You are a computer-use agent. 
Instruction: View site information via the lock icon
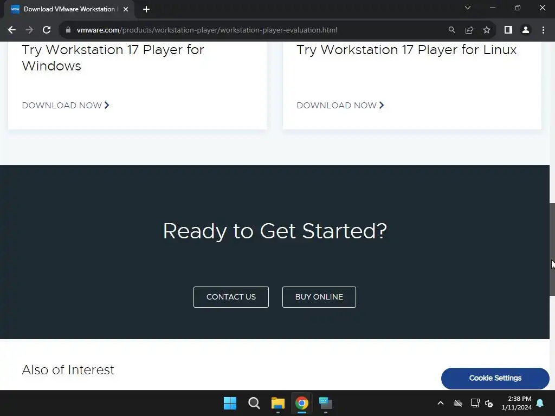tap(68, 30)
